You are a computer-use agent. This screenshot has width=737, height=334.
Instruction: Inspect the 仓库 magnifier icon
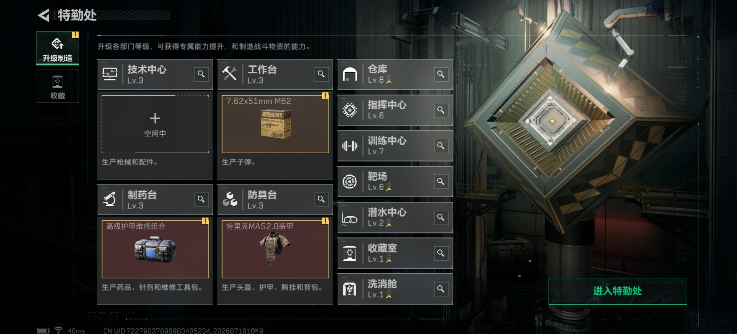[x=441, y=74]
